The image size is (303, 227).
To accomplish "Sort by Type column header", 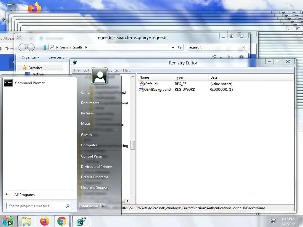I will 191,77.
